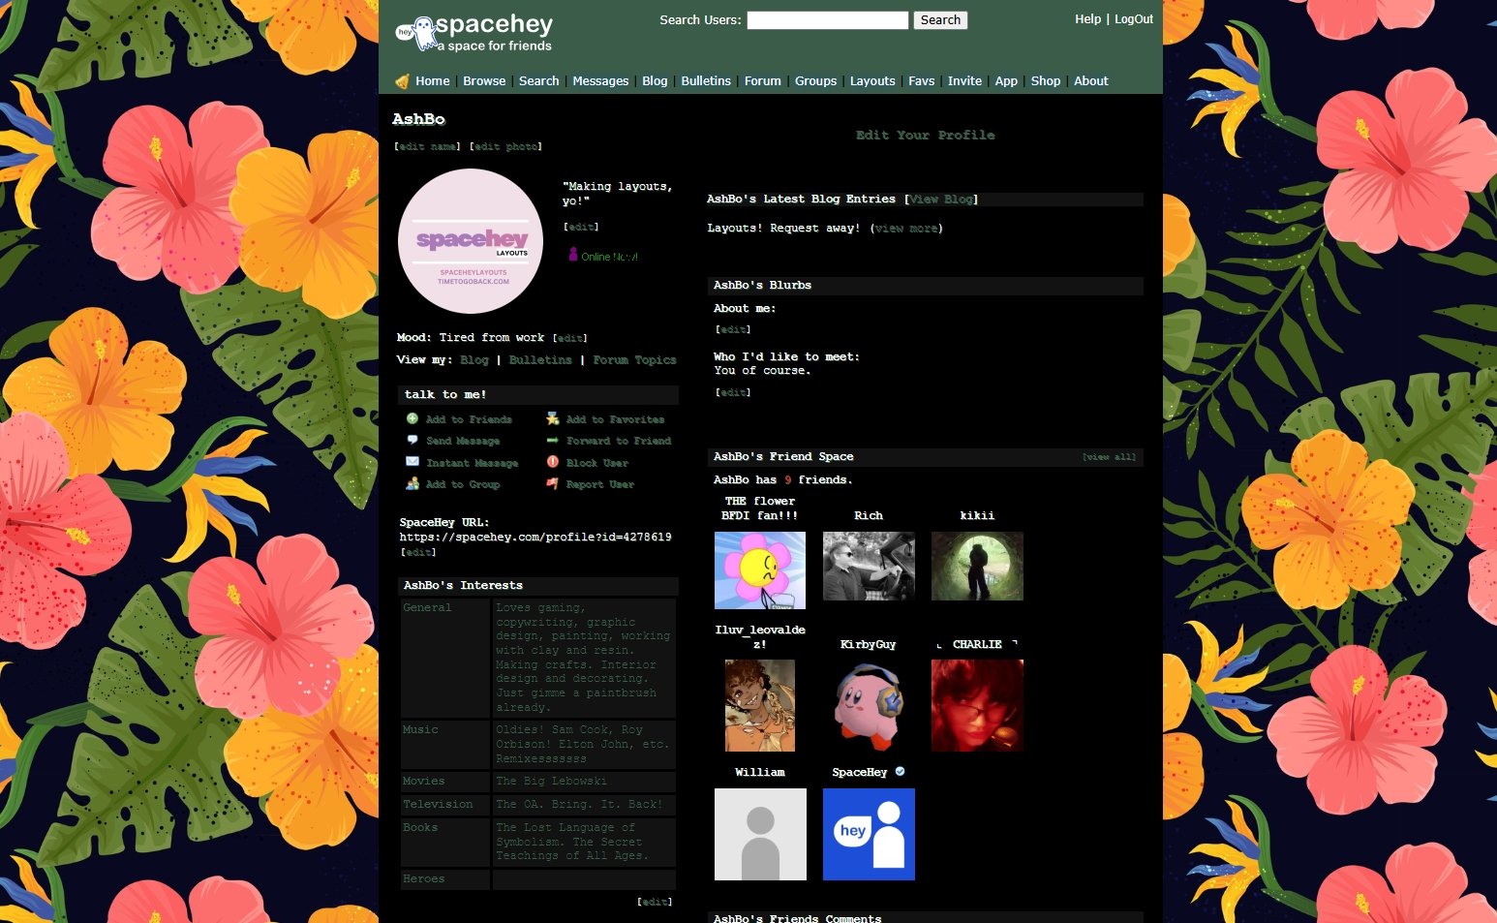1497x923 pixels.
Task: Click the Add to Favorites star icon
Action: (553, 419)
